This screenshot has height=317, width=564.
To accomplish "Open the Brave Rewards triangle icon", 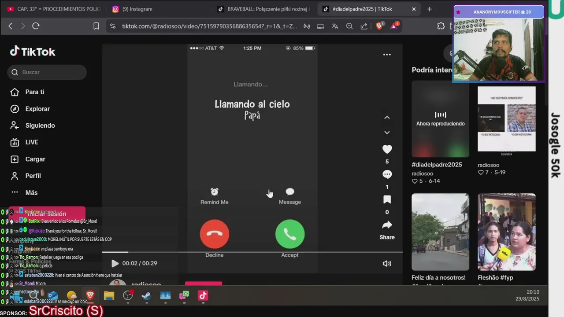I will point(394,26).
